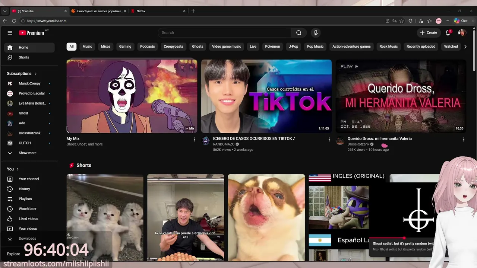The width and height of the screenshot is (477, 268).
Task: Click the site information lock icon
Action: [x=23, y=21]
